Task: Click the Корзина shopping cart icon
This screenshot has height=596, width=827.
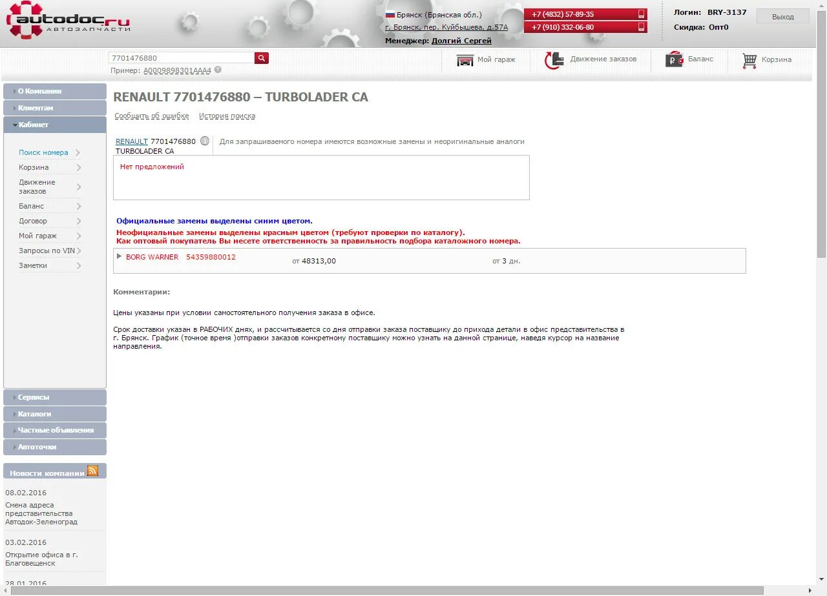Action: click(749, 61)
